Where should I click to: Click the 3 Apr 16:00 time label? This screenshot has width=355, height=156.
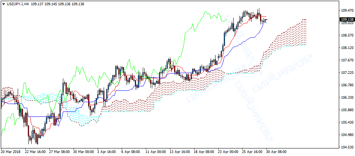[x=107, y=152]
